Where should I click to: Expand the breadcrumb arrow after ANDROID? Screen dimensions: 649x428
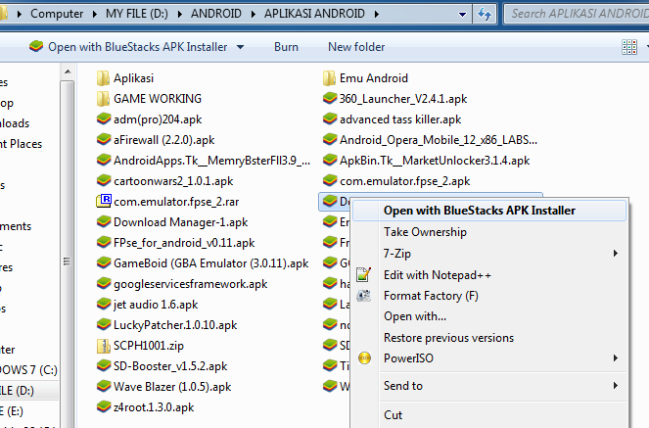pyautogui.click(x=254, y=14)
